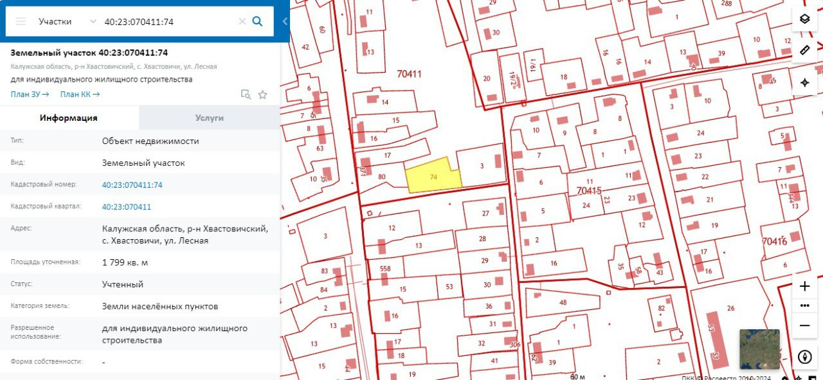Collapse the side panel with the arrow
The width and height of the screenshot is (823, 380).
pyautogui.click(x=285, y=21)
